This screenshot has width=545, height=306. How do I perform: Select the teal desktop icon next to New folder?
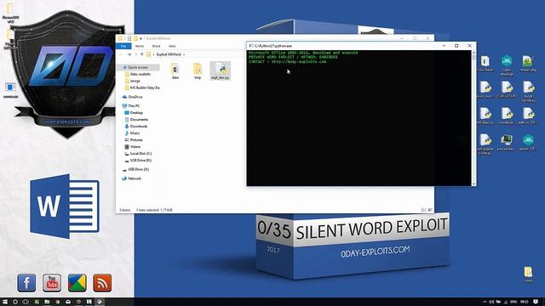click(x=507, y=65)
